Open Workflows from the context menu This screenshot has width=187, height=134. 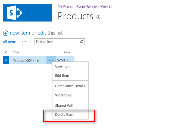[x=63, y=95]
